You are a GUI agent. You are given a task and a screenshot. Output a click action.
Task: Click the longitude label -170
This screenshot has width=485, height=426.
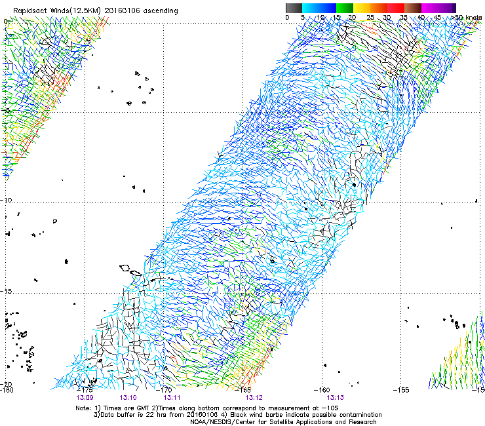coord(164,390)
